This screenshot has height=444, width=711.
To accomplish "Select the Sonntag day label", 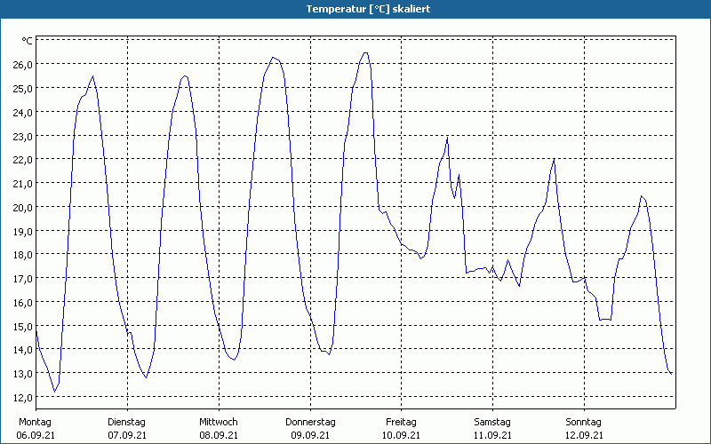I will point(583,423).
